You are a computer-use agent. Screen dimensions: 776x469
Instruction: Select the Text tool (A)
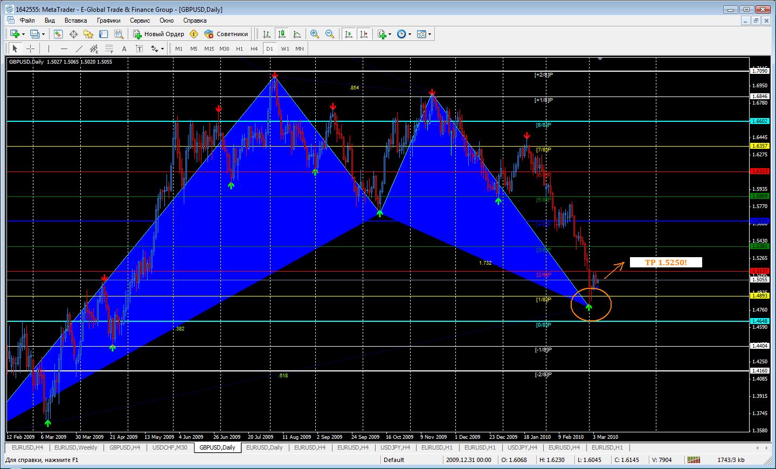(124, 49)
